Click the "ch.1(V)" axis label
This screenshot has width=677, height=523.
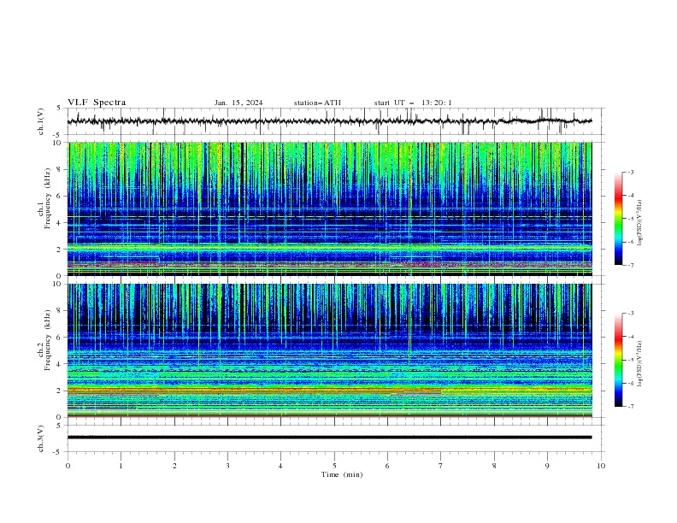[x=41, y=121]
